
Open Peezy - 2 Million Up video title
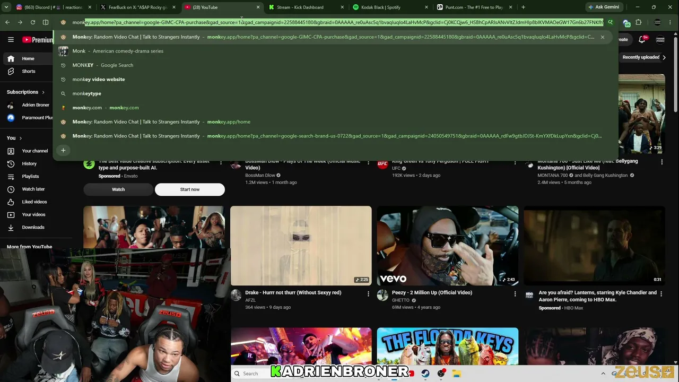432,293
